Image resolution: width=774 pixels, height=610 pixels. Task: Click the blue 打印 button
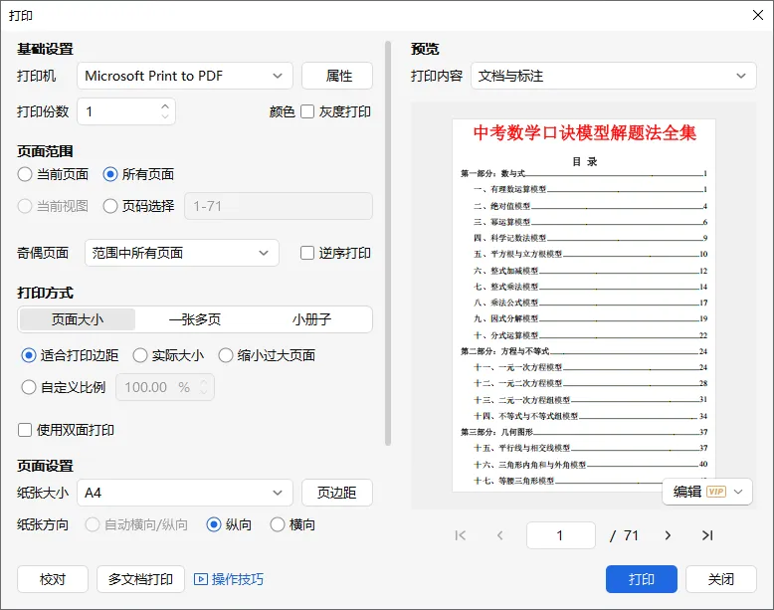[642, 579]
